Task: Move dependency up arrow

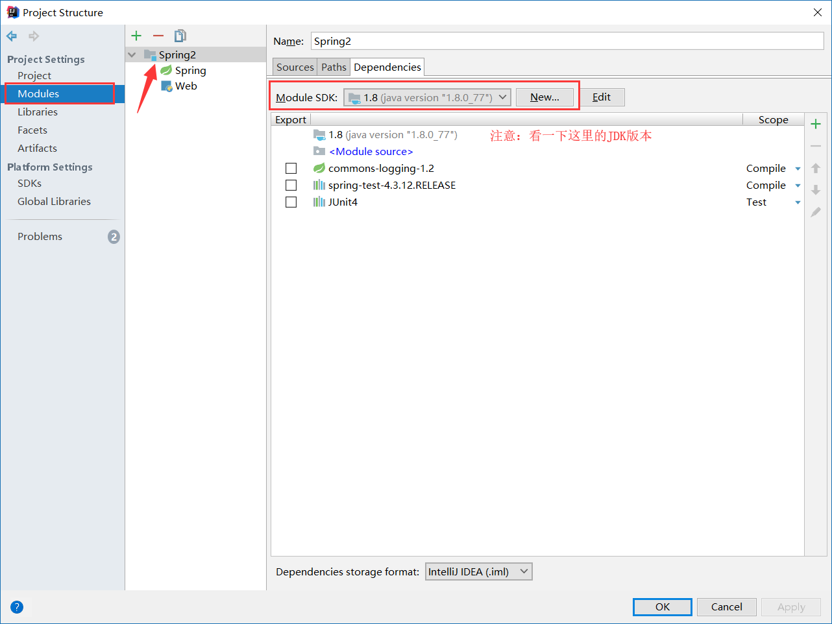Action: [816, 168]
